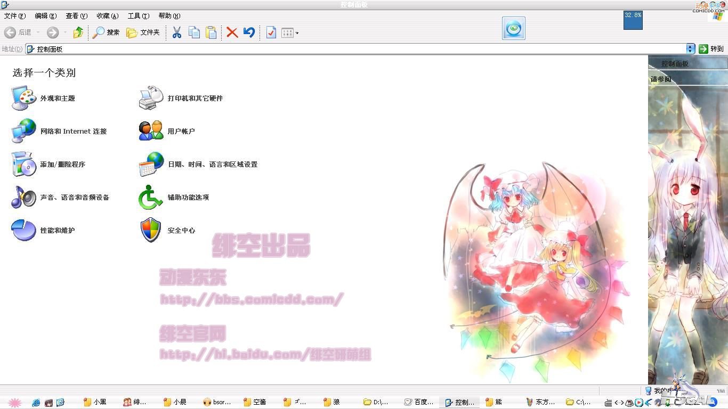Image resolution: width=728 pixels, height=409 pixels.
Task: Open the 帮助(H) menu
Action: [169, 16]
